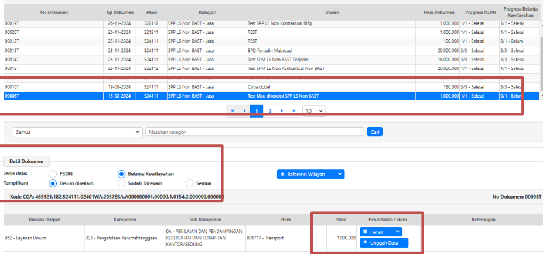Screen dimensions: 543x254
Task: Expand Referensi Wilayah dropdown arrow
Action: point(339,174)
